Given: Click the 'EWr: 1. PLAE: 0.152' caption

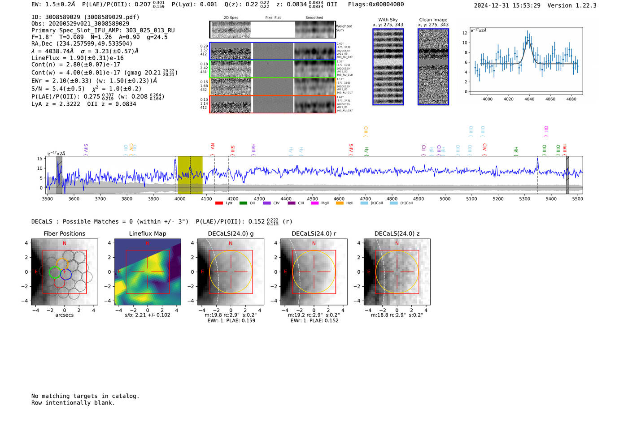Looking at the screenshot, I should click(314, 320).
